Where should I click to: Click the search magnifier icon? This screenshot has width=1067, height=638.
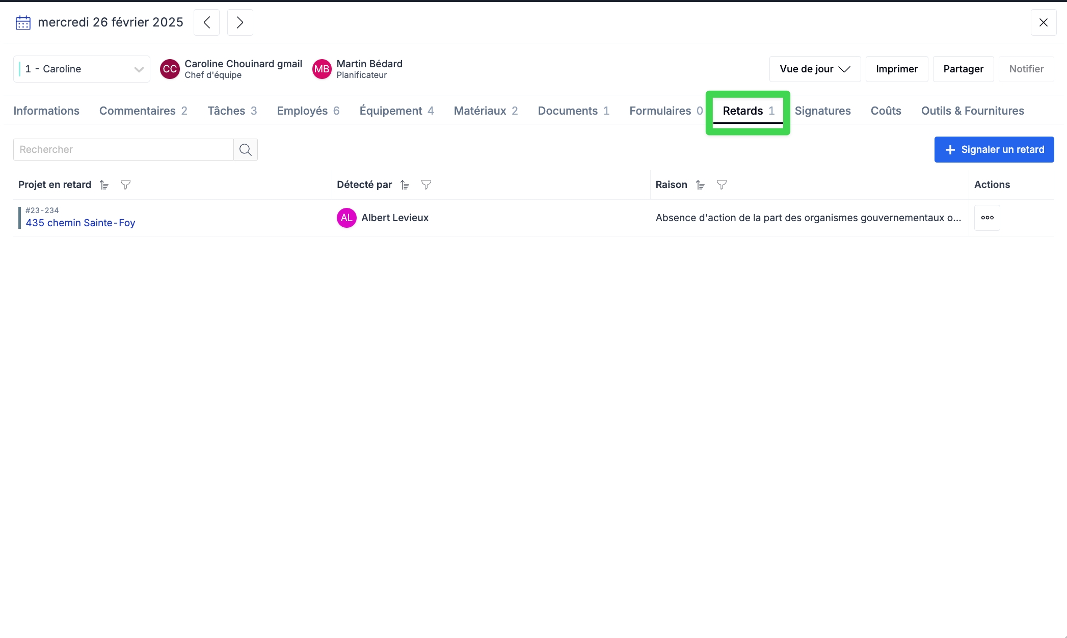click(246, 149)
